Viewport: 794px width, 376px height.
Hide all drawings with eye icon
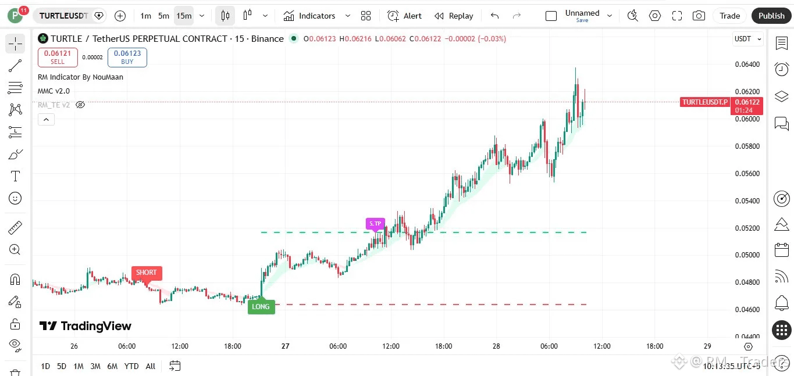15,346
